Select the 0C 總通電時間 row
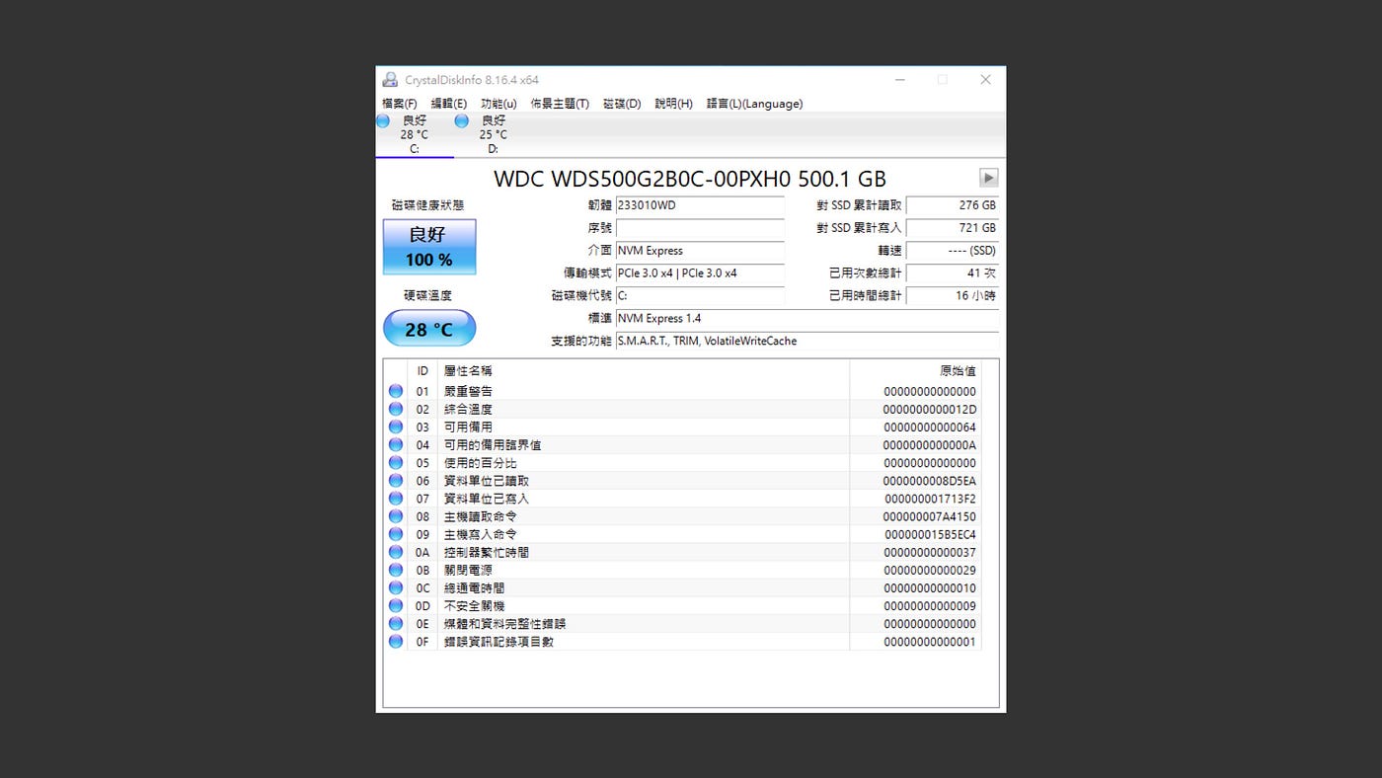 (682, 588)
